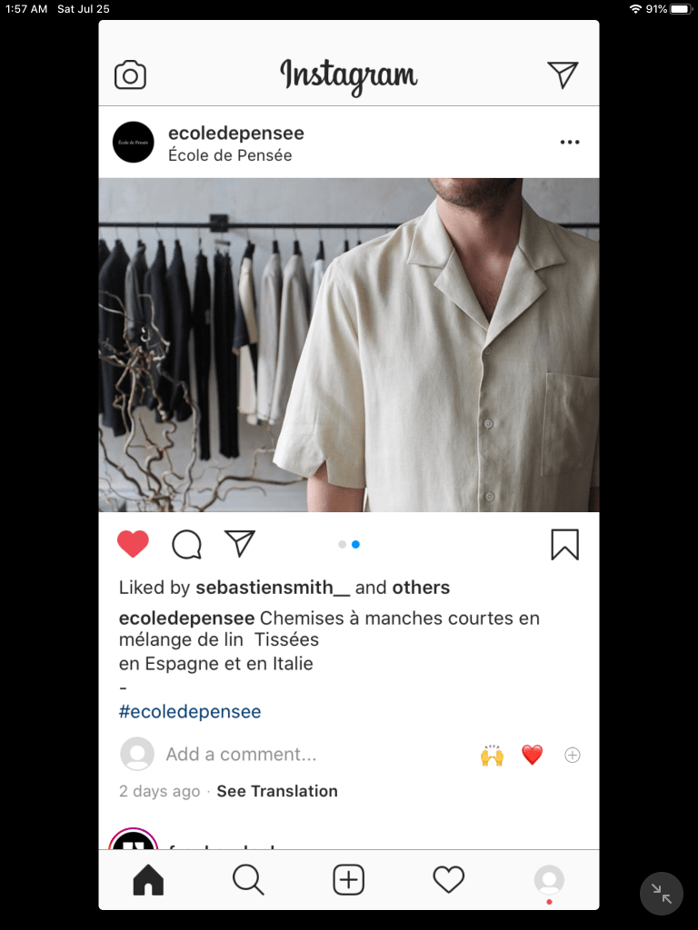Open the three-dot post options menu

point(570,143)
